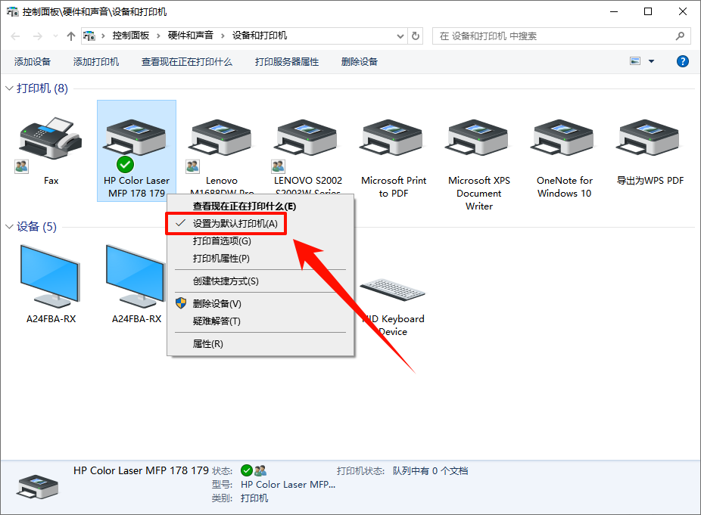Select Microsoft Print to PDF printer
701x515 pixels.
coord(393,138)
